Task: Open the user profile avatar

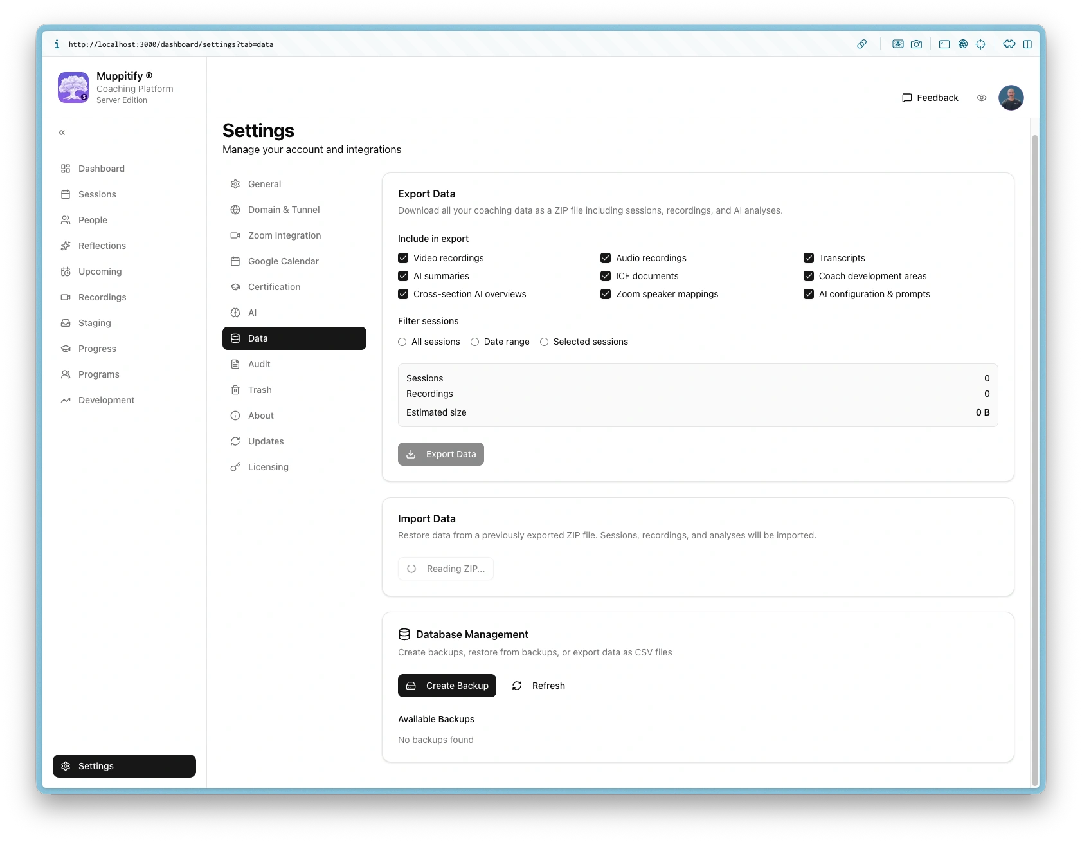Action: coord(1011,98)
